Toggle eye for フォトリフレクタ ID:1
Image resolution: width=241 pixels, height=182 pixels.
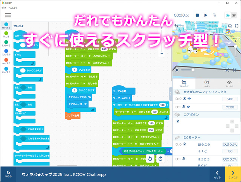[x=188, y=106]
